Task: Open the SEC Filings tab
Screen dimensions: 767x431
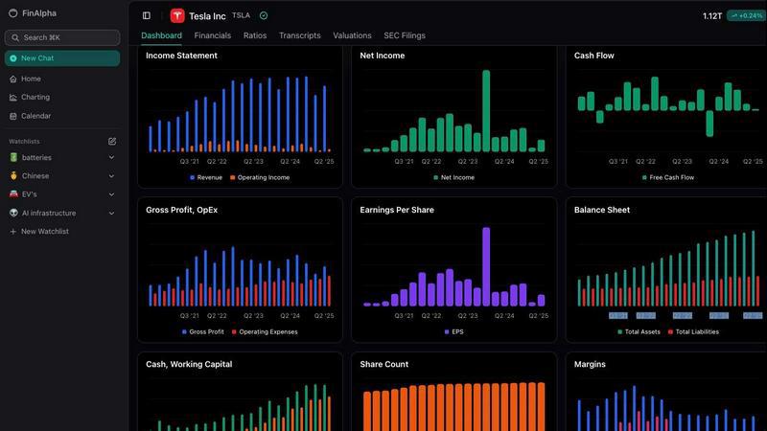Action: [404, 35]
